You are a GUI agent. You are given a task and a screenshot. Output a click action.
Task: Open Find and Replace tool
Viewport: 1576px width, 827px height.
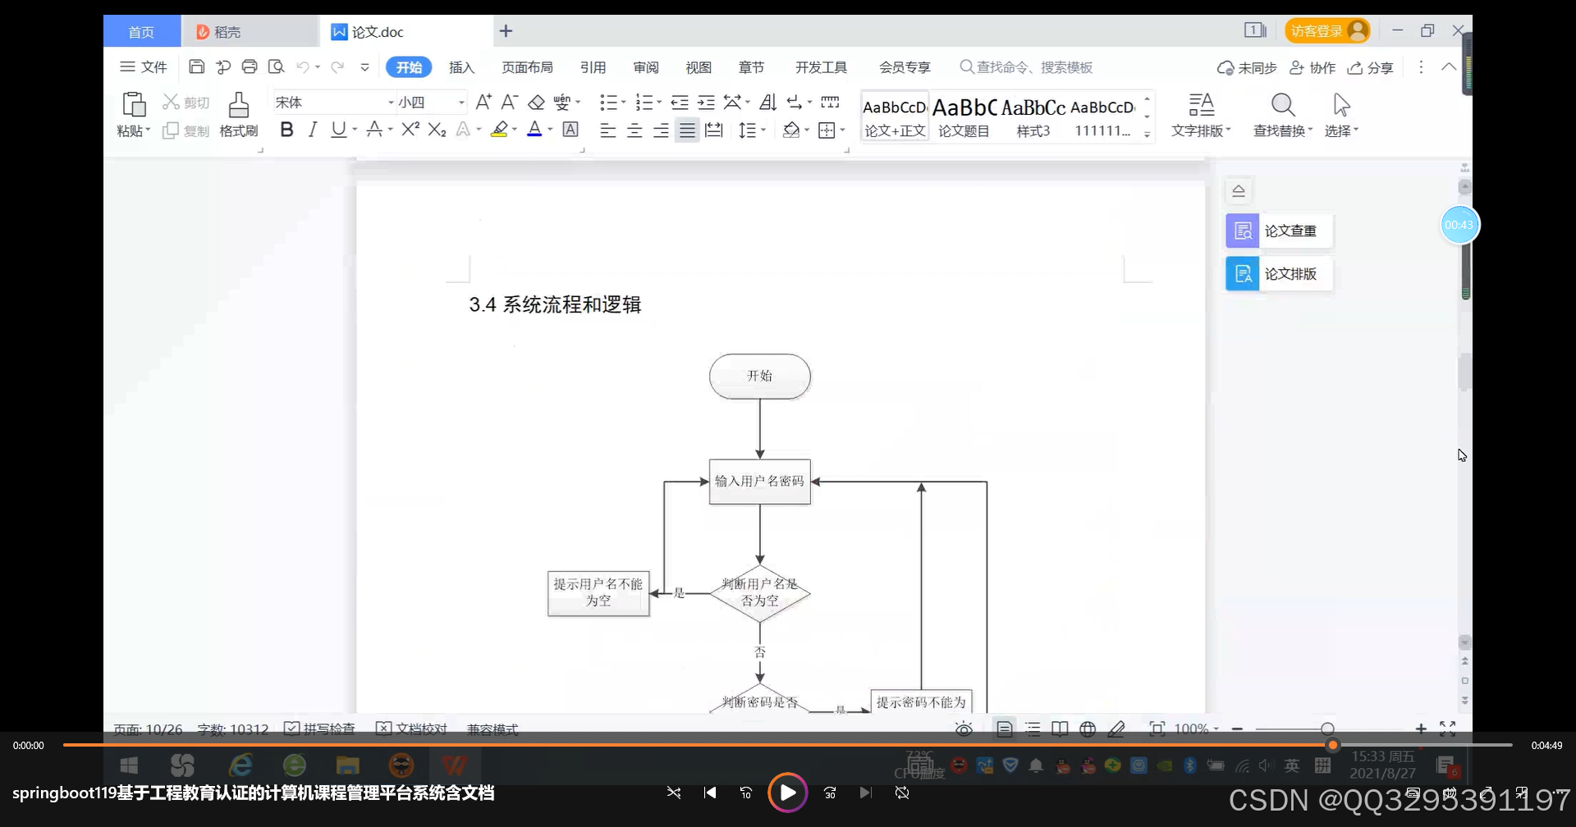[x=1283, y=116]
